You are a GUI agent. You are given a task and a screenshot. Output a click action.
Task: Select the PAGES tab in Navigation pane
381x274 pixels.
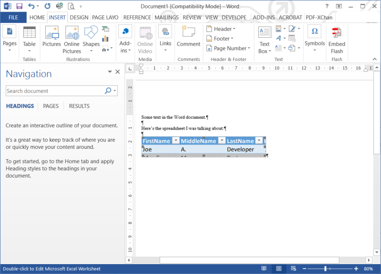click(x=51, y=106)
